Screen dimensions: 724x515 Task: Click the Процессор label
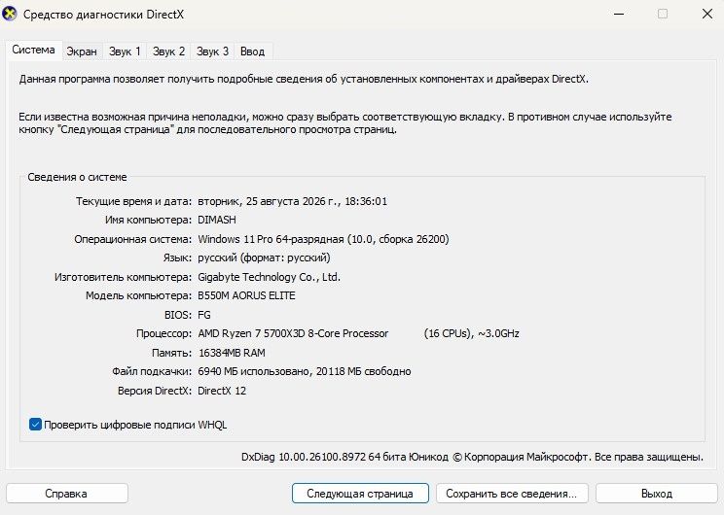point(163,333)
